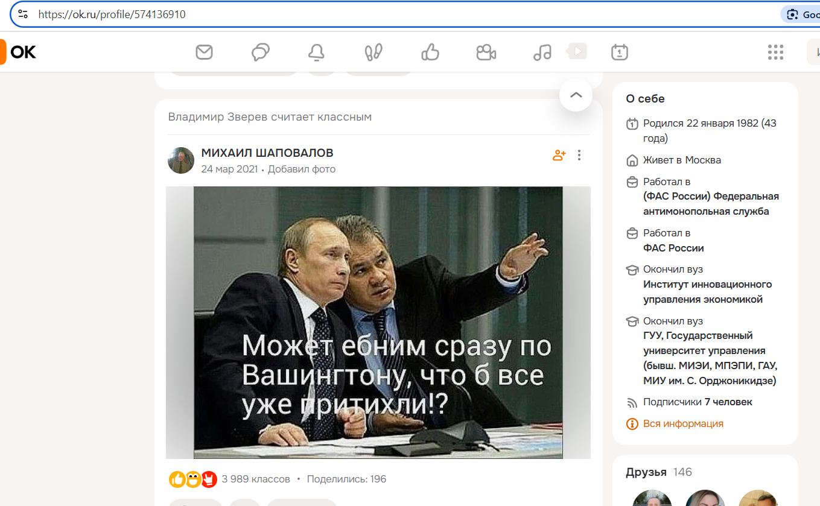Viewport: 820px width, 506px height.
Task: Open the Music note icon
Action: [542, 52]
